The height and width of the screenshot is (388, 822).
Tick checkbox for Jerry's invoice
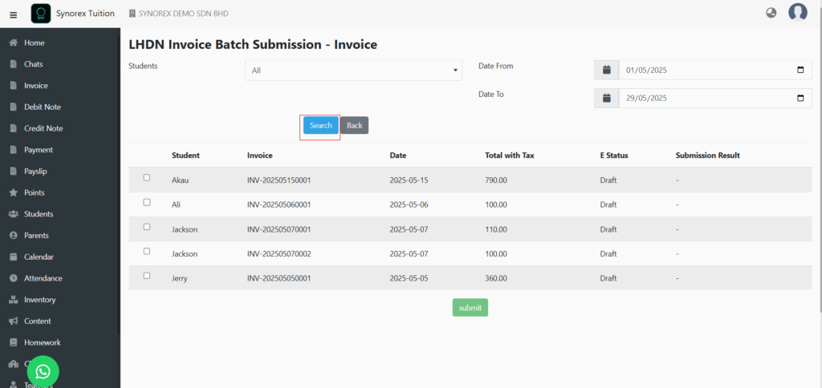tap(147, 276)
